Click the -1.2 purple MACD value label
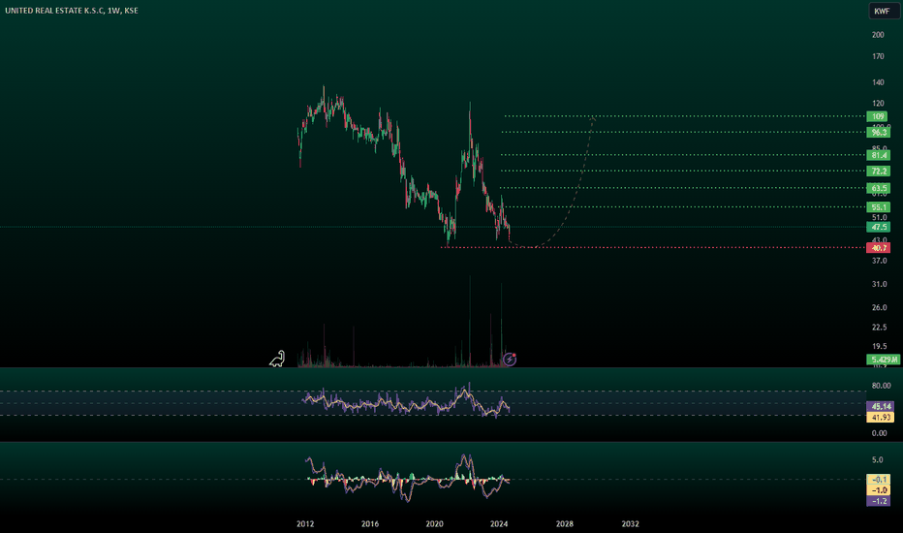 click(x=878, y=501)
